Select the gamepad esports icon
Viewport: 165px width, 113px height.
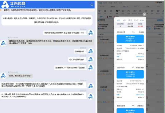pos(128,11)
